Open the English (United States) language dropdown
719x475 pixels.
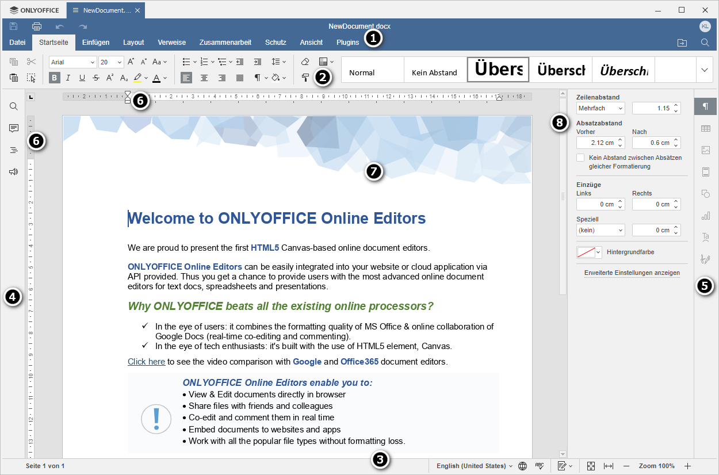(x=475, y=466)
